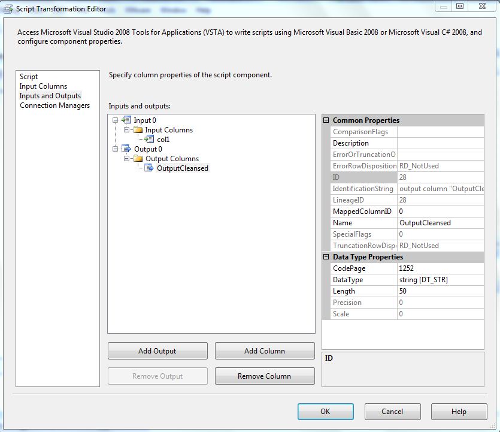
Task: Collapse the Output Columns folder
Action: coord(127,159)
